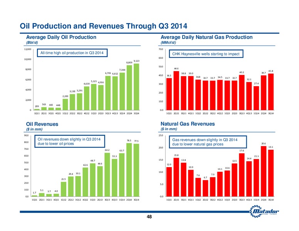Screen dimensions: 299x231
Task: Select the "Natural Gas Revenues" chart heading
Action: [188, 124]
